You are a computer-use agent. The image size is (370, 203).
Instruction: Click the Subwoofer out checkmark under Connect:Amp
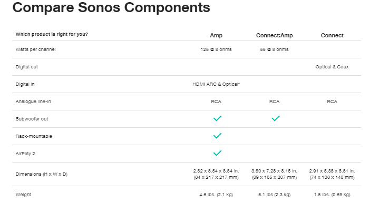[275, 118]
